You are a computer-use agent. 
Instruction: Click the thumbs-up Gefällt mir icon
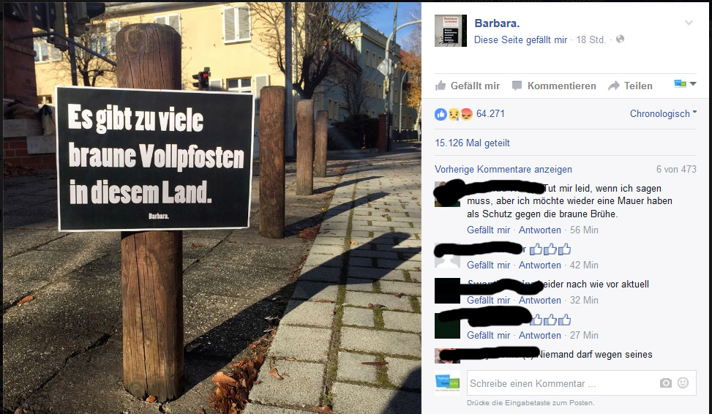point(441,86)
